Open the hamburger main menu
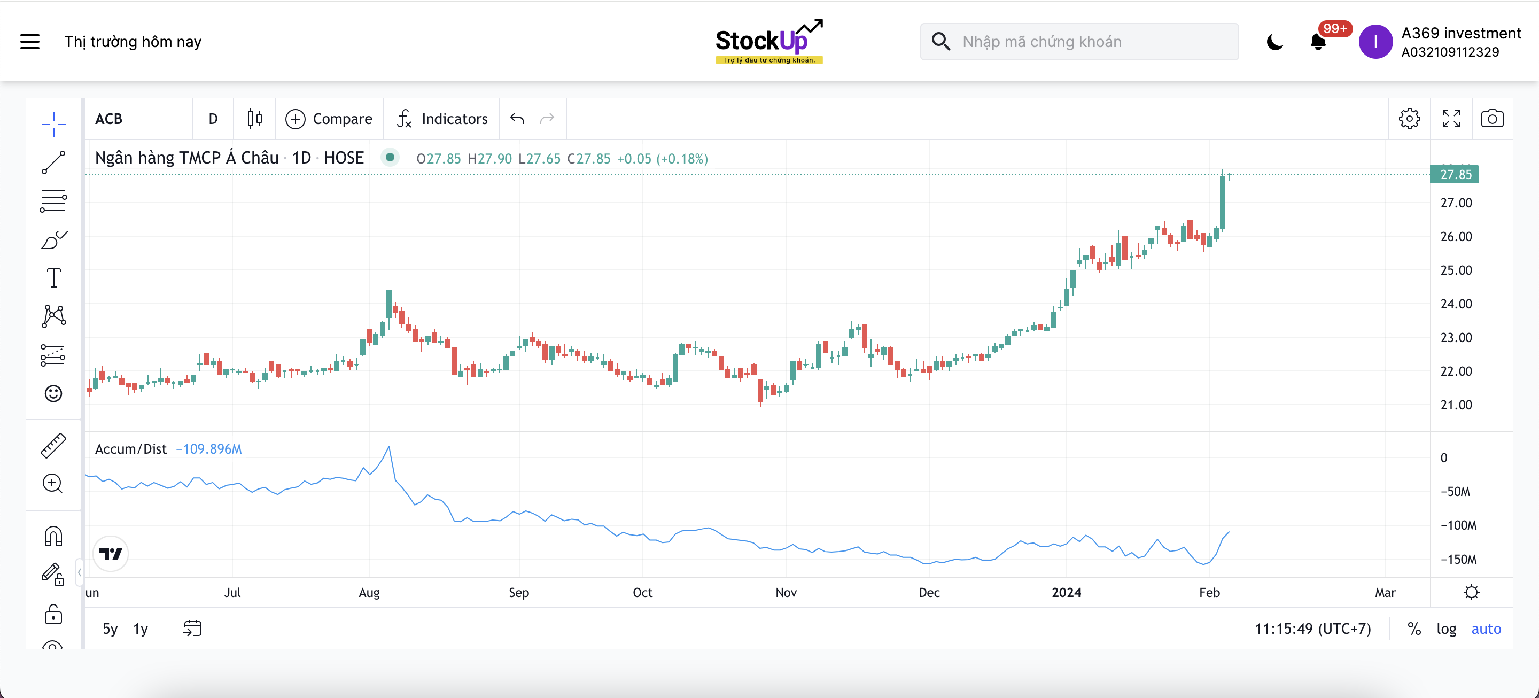Viewport: 1539px width, 698px height. tap(30, 42)
